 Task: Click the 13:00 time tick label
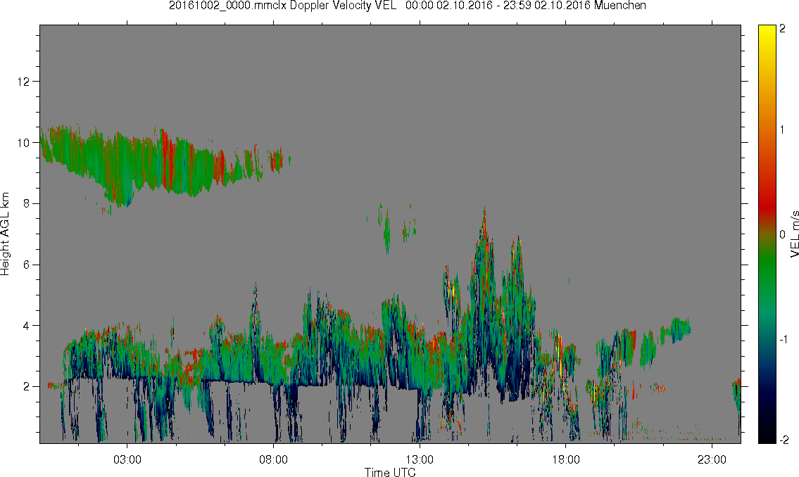pos(420,459)
